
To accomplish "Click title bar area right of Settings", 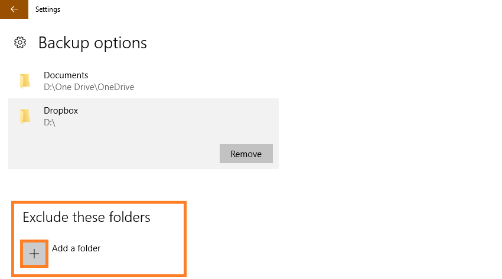I will [272, 9].
